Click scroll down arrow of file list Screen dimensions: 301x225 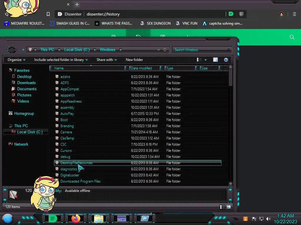tap(230, 184)
